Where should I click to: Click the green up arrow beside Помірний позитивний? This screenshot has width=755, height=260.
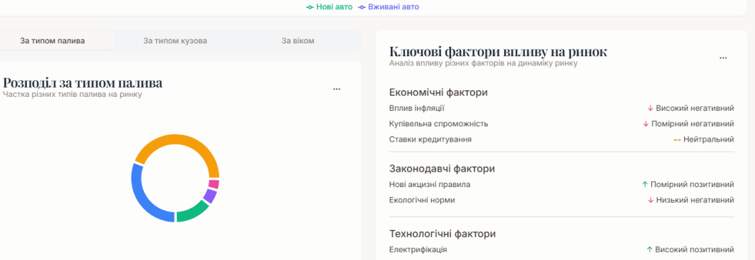point(645,184)
